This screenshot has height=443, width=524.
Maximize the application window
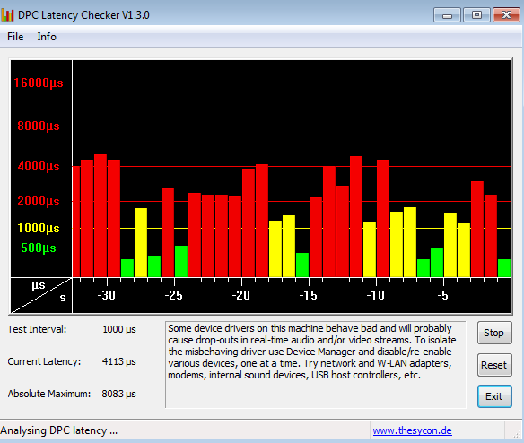coord(476,15)
